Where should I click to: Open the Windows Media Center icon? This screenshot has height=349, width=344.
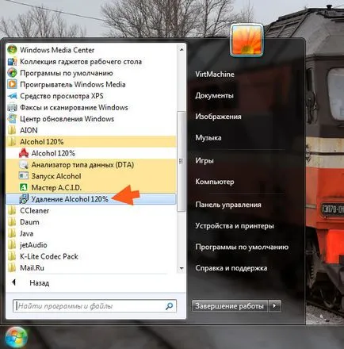click(12, 50)
